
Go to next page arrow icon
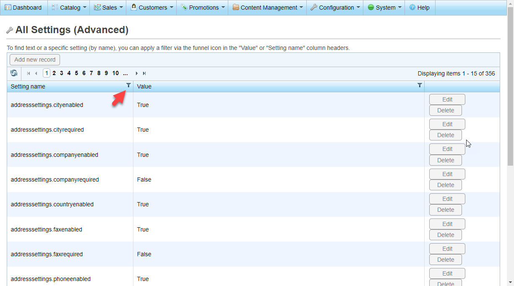[137, 73]
